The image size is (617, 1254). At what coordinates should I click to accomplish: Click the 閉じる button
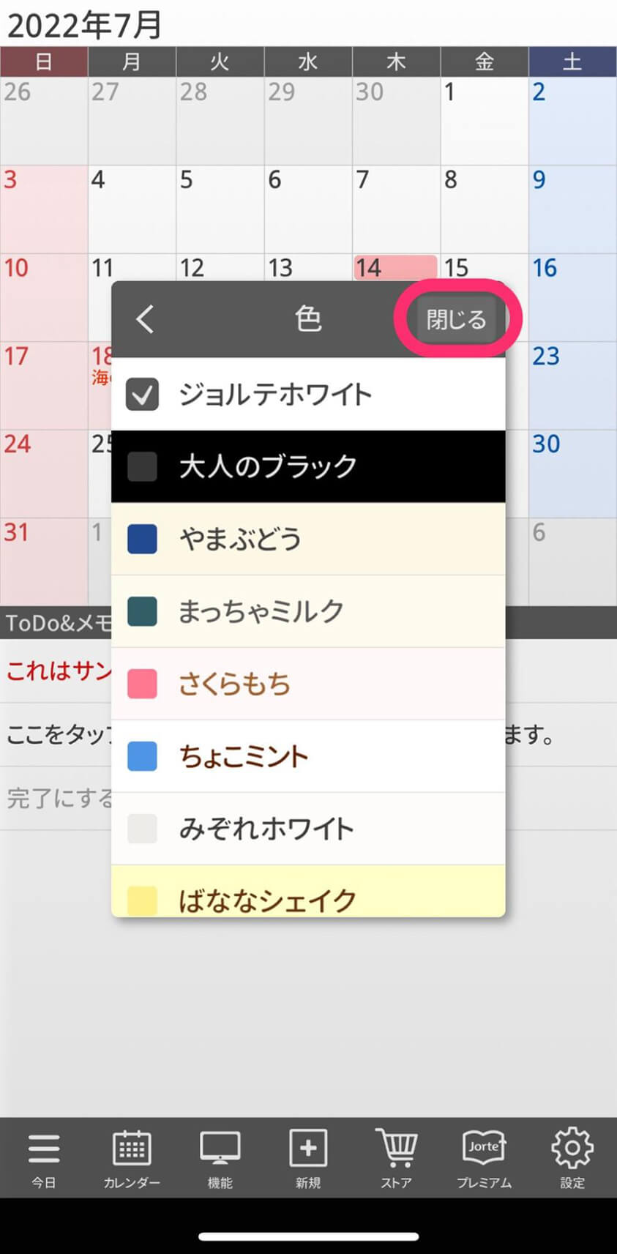[x=457, y=319]
